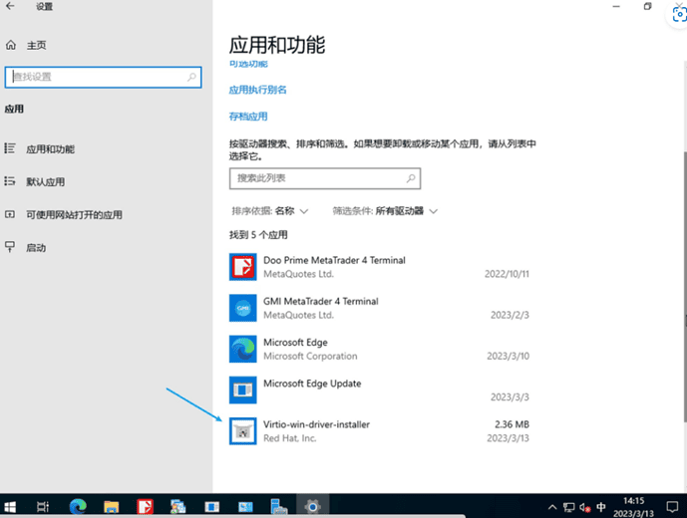Click the 默认应用 sidebar icon
687x518 pixels.
click(10, 181)
